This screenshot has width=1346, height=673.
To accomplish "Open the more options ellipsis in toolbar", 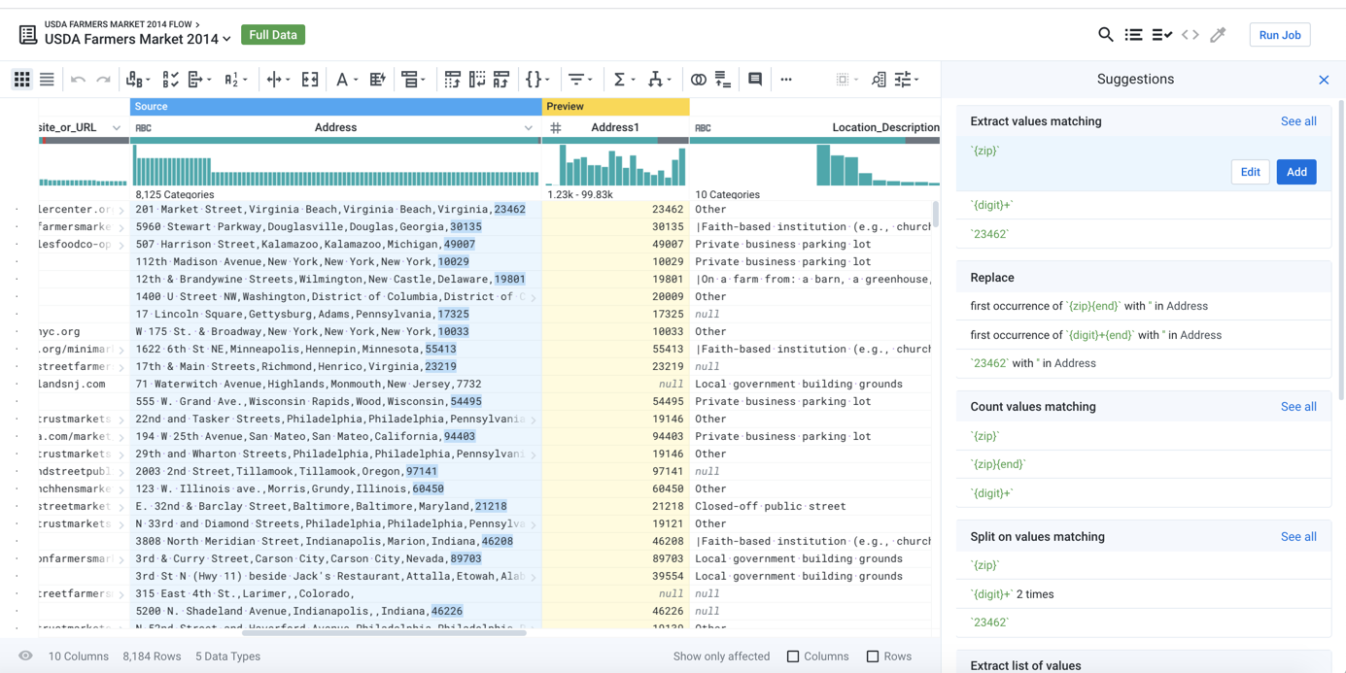I will pos(786,80).
